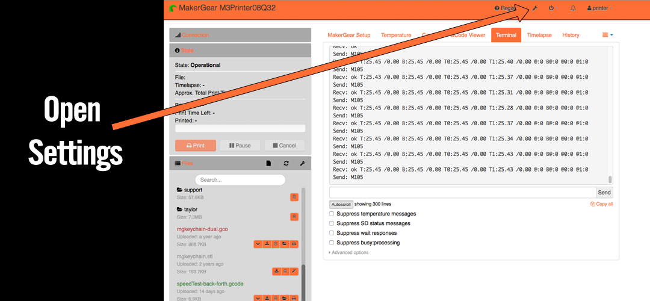This screenshot has height=301, width=650.
Task: Enable Suppress temperature messages
Action: point(332,214)
